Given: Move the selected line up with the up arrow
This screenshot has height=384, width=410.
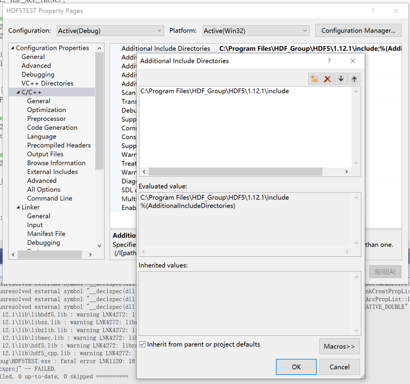Looking at the screenshot, I should tap(354, 79).
